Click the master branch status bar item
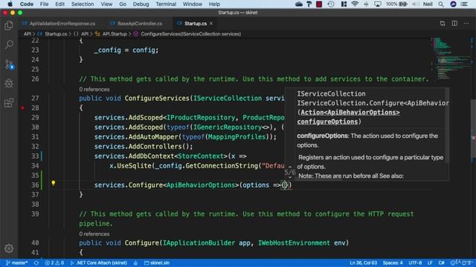The image size is (476, 267). [x=16, y=263]
